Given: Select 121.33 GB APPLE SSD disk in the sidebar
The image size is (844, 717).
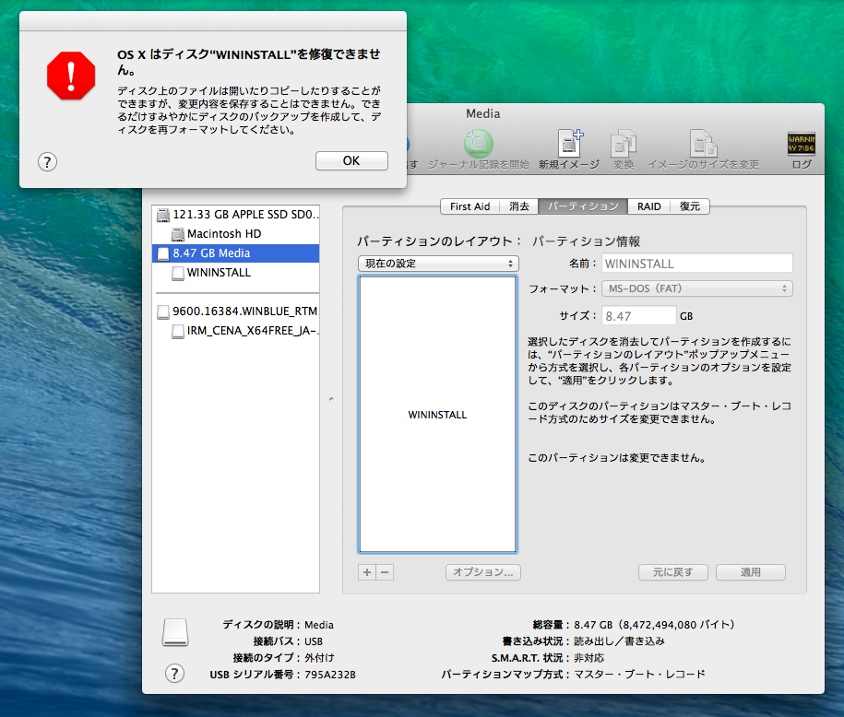Looking at the screenshot, I should 244,215.
